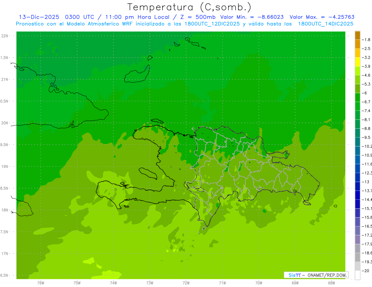Click the "-20" color scale value

click(365, 271)
